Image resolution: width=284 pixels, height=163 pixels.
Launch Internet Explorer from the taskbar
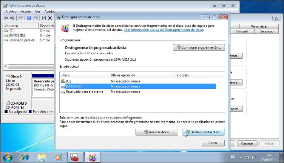coord(25,157)
